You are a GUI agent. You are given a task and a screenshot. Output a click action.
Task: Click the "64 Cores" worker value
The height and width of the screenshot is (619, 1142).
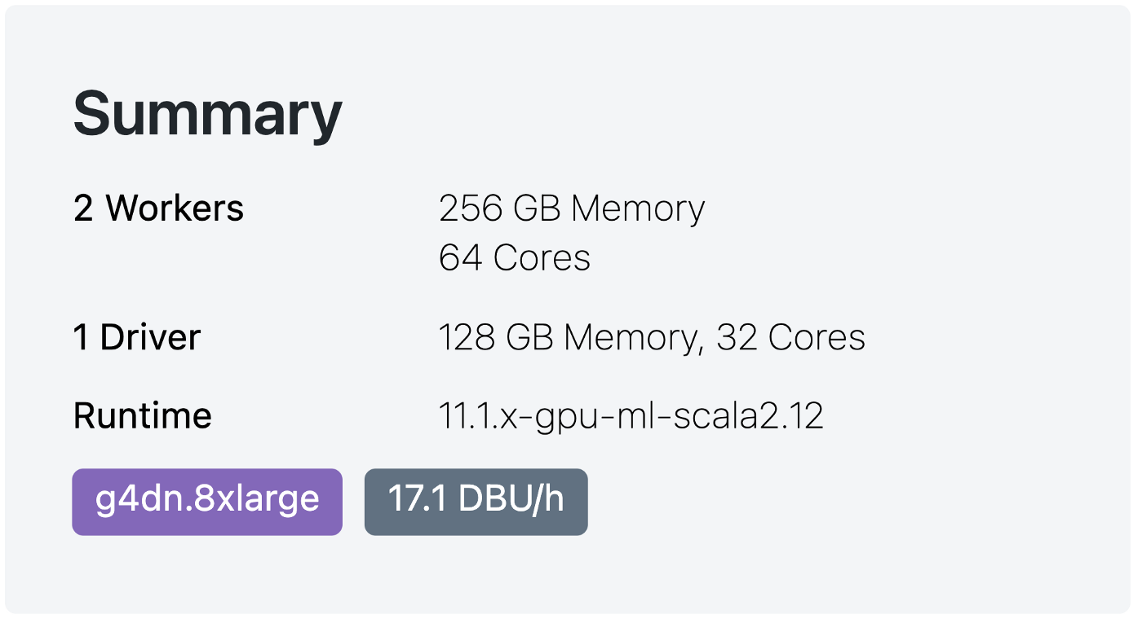[x=514, y=257]
